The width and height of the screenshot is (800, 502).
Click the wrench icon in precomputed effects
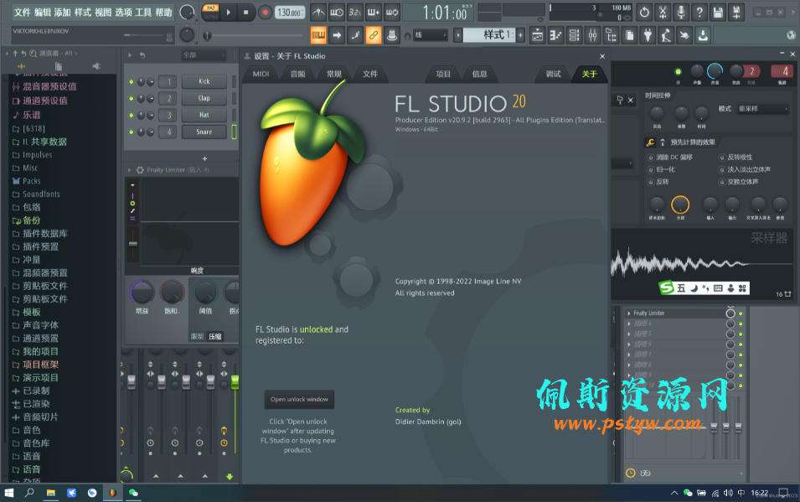click(650, 142)
